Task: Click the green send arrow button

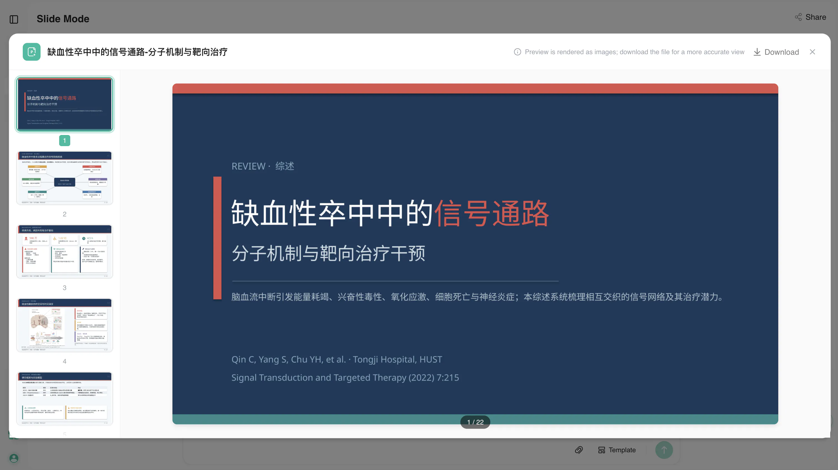Action: coord(664,450)
